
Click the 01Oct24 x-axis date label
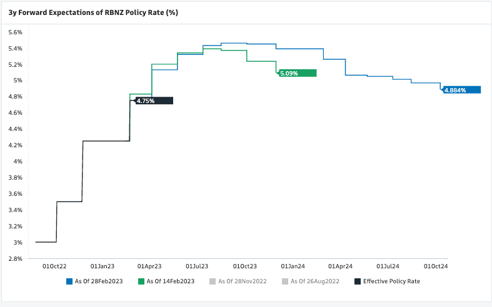click(436, 266)
